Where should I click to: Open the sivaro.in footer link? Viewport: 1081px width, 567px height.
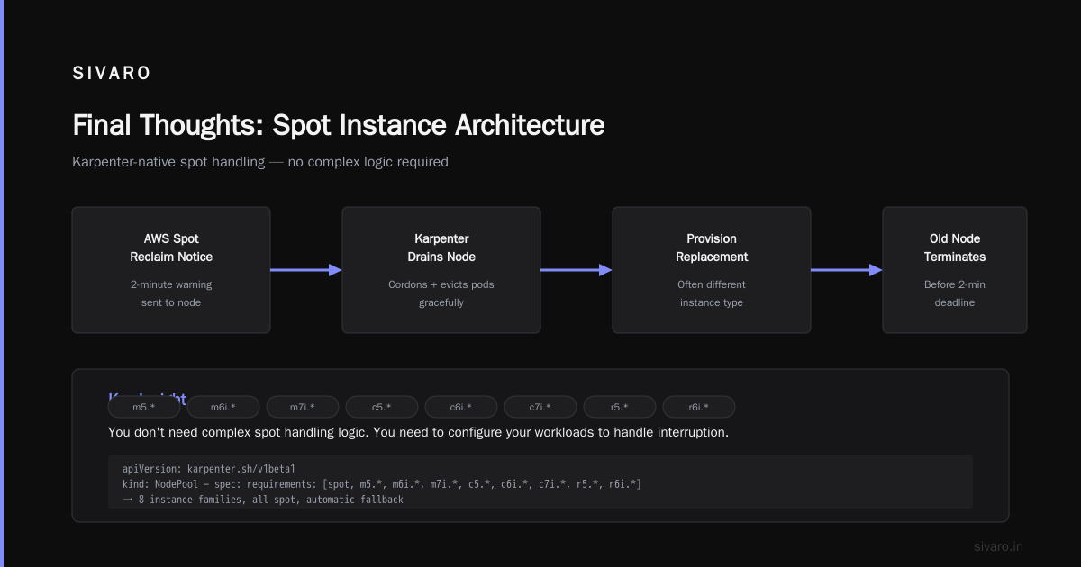click(x=998, y=546)
